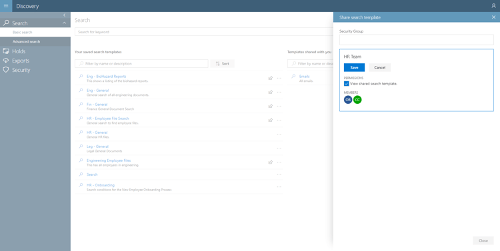
Task: Click the OB member avatar
Action: click(x=348, y=100)
